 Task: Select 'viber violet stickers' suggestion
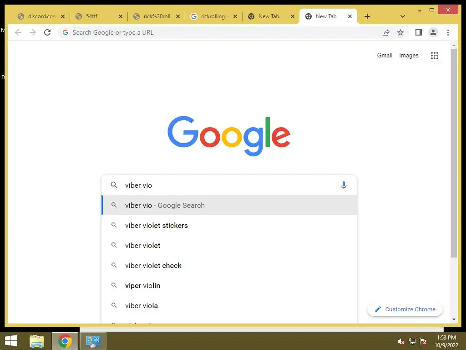[229, 225]
